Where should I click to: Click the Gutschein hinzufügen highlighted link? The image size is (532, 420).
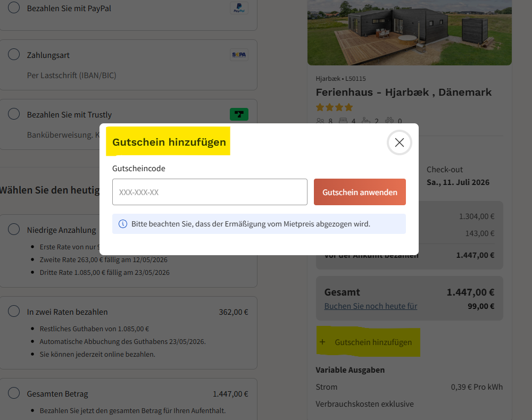[x=373, y=342]
